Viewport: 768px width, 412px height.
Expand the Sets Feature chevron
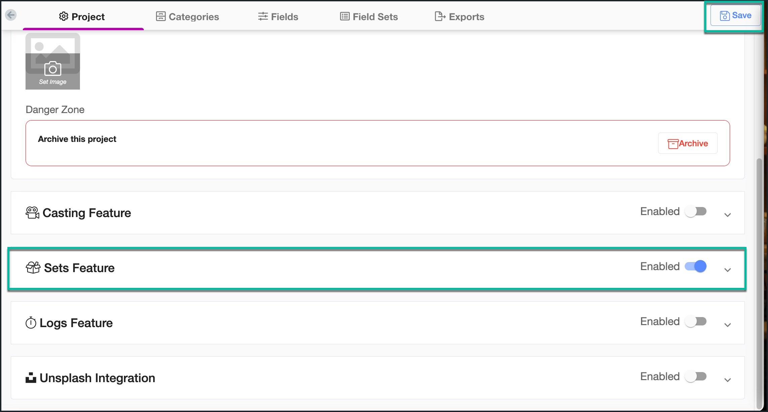[x=728, y=270]
